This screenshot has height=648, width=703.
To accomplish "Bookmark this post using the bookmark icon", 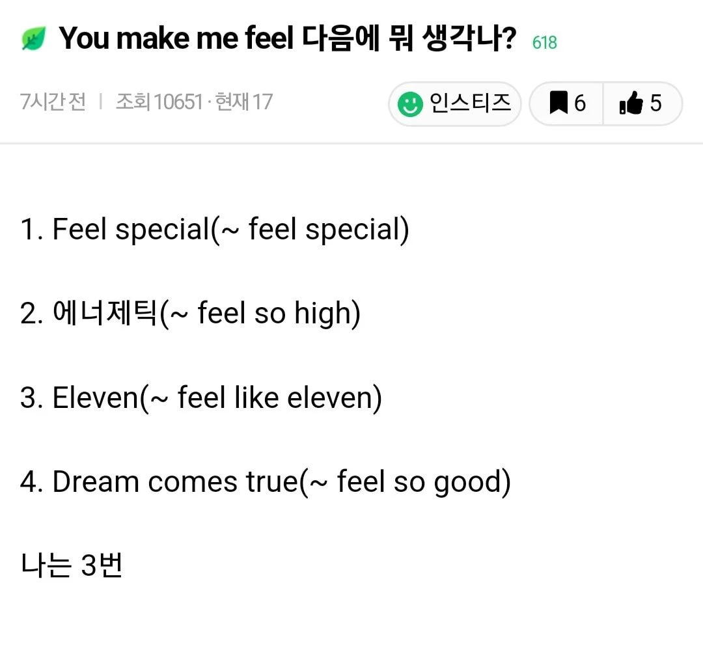I will coord(558,103).
